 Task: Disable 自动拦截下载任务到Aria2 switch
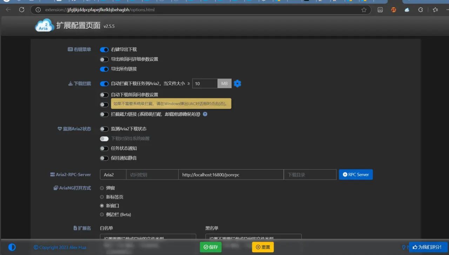point(104,84)
